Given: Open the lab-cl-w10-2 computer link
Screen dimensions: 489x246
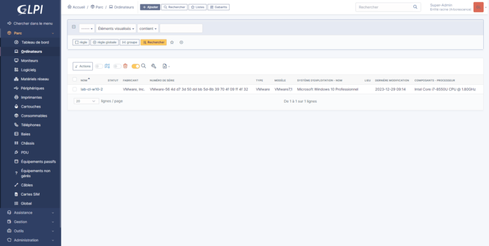Looking at the screenshot, I should click(92, 89).
